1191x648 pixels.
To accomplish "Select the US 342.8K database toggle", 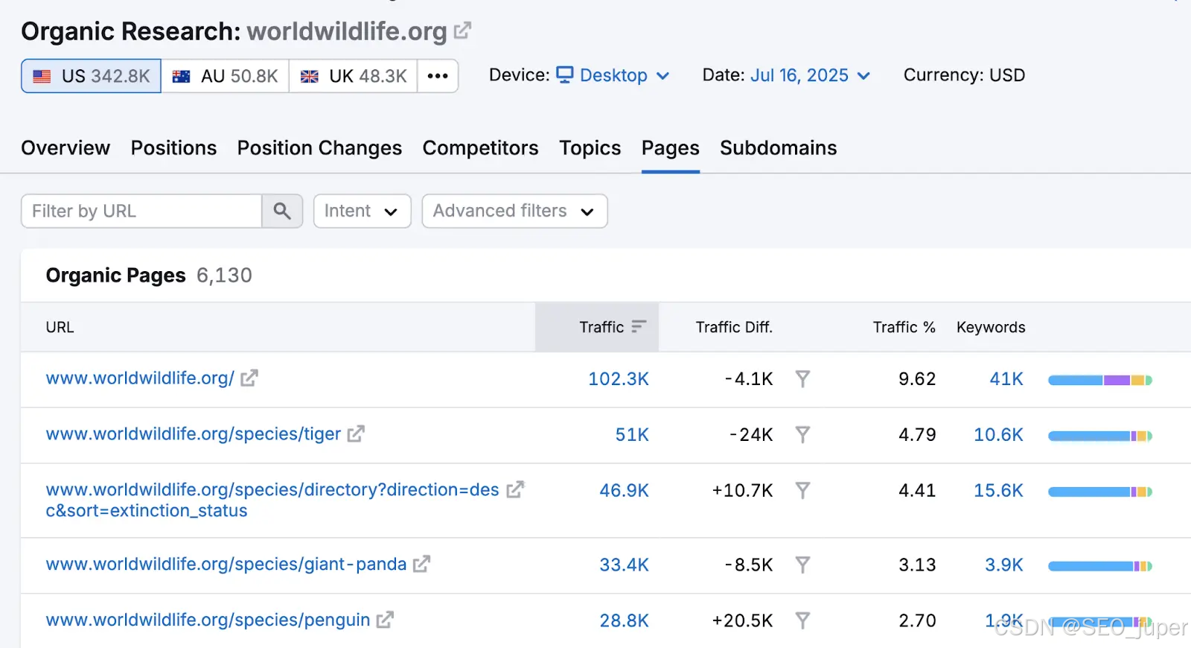I will point(91,76).
